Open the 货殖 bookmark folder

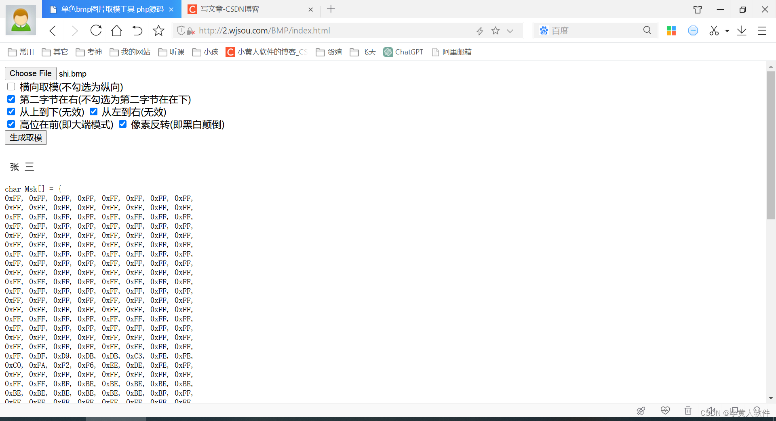pyautogui.click(x=329, y=52)
